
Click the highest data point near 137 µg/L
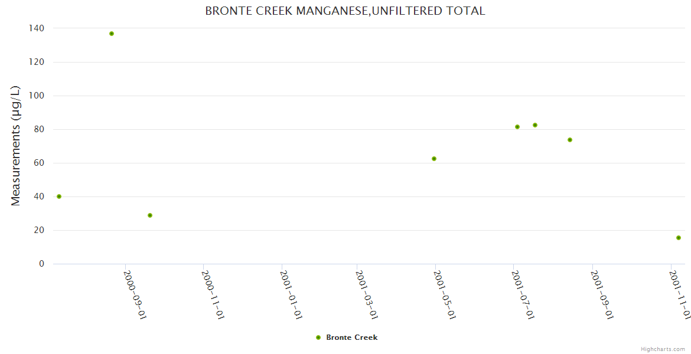tap(111, 34)
